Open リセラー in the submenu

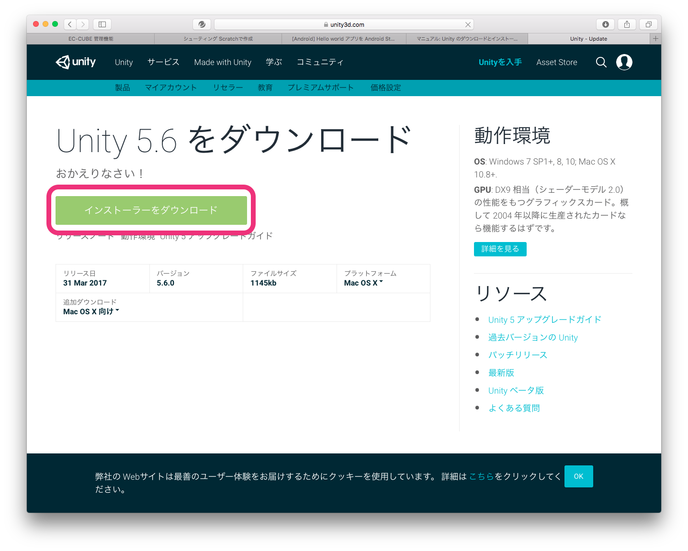pyautogui.click(x=228, y=88)
